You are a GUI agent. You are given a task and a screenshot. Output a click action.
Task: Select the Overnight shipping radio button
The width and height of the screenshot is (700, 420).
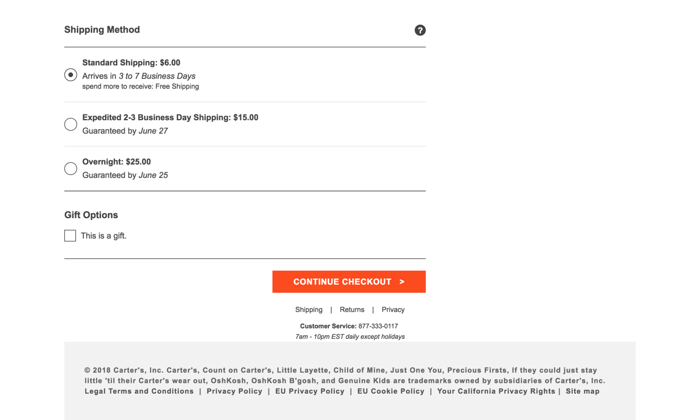click(71, 169)
